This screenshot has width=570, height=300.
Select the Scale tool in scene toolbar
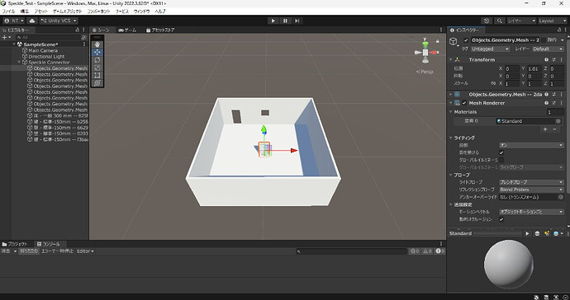[97, 68]
